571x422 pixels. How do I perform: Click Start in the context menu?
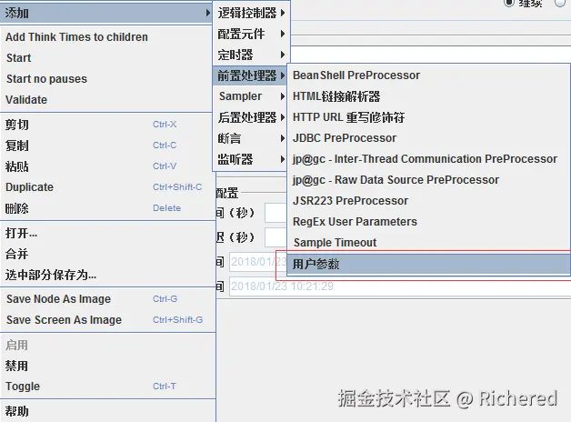(x=106, y=58)
